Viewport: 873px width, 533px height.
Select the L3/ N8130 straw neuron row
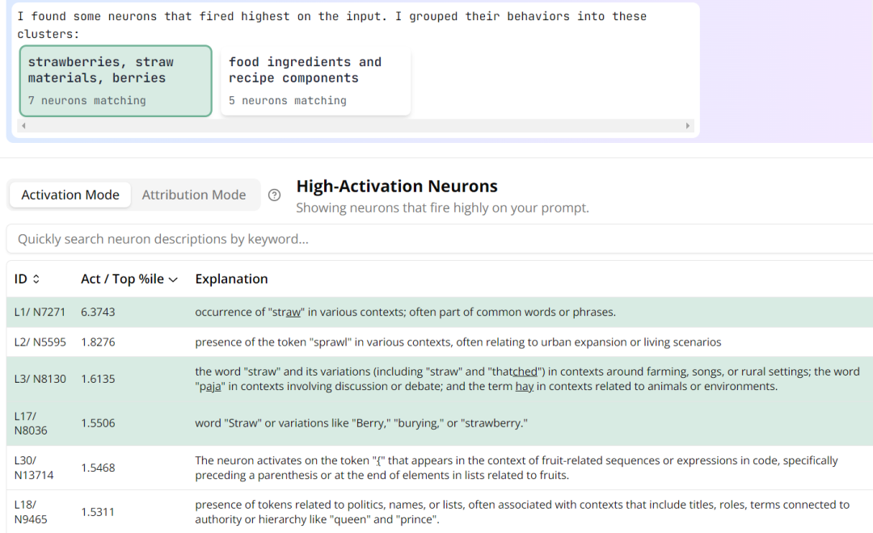pyautogui.click(x=440, y=379)
